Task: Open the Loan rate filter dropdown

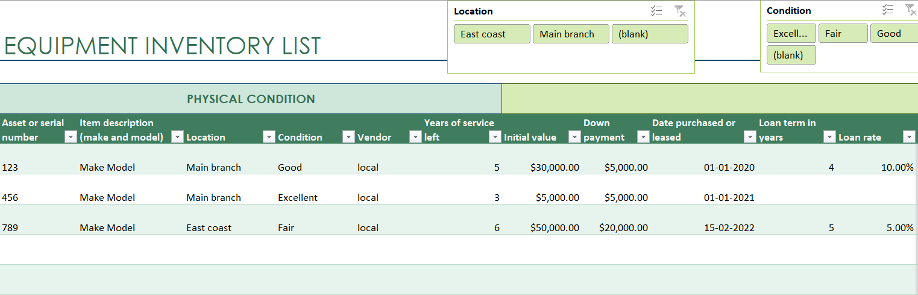Action: (909, 138)
